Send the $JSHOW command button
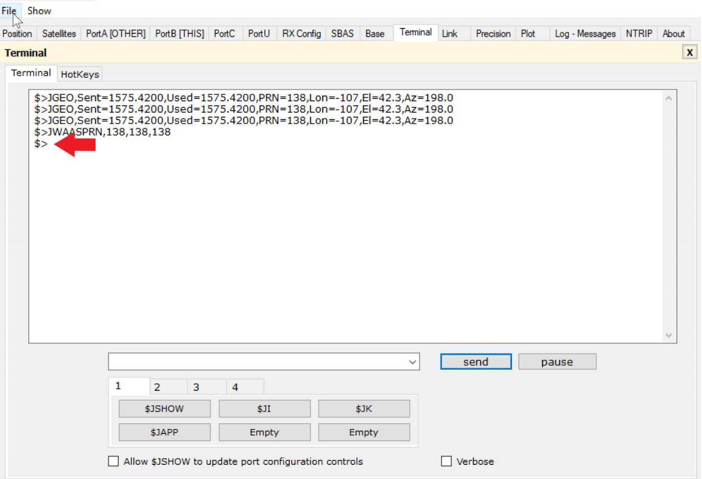Screen dimensions: 702x479 click(x=165, y=409)
